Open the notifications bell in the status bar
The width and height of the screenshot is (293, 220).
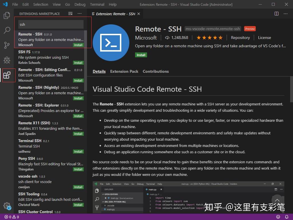click(x=287, y=217)
